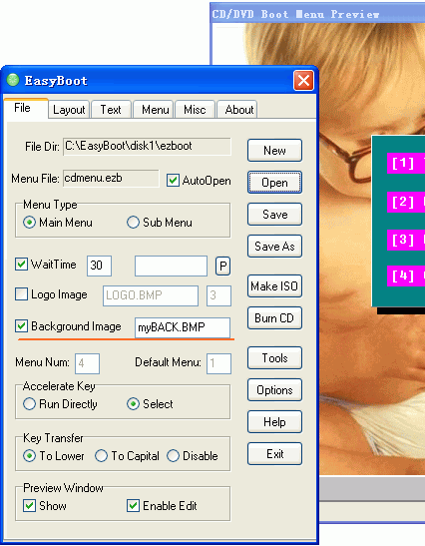
Task: Click the CD/DVD Boot Menu Preview title bar
Action: tap(317, 14)
